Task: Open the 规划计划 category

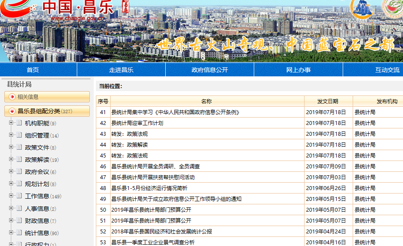Action: (37, 184)
